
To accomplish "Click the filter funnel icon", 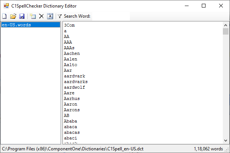I will coord(59,16).
